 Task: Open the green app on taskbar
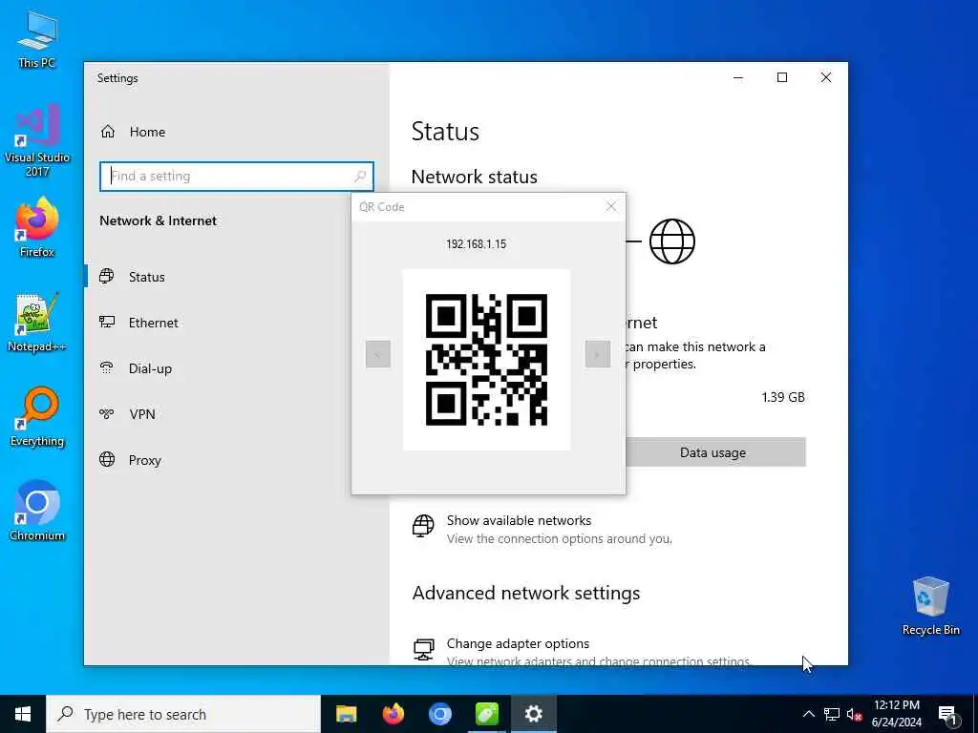(486, 714)
